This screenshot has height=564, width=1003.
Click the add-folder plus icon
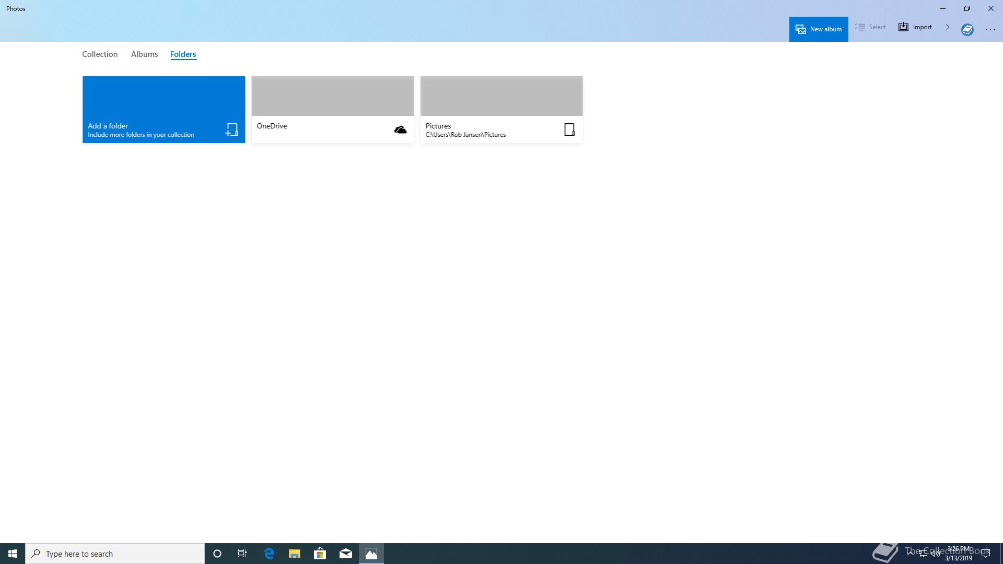coord(231,130)
